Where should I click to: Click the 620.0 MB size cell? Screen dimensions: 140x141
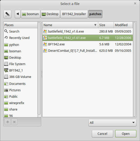click(106, 51)
